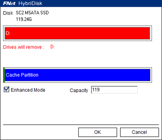Click the Cache Partition label text
The height and width of the screenshot is (140, 162).
(22, 75)
